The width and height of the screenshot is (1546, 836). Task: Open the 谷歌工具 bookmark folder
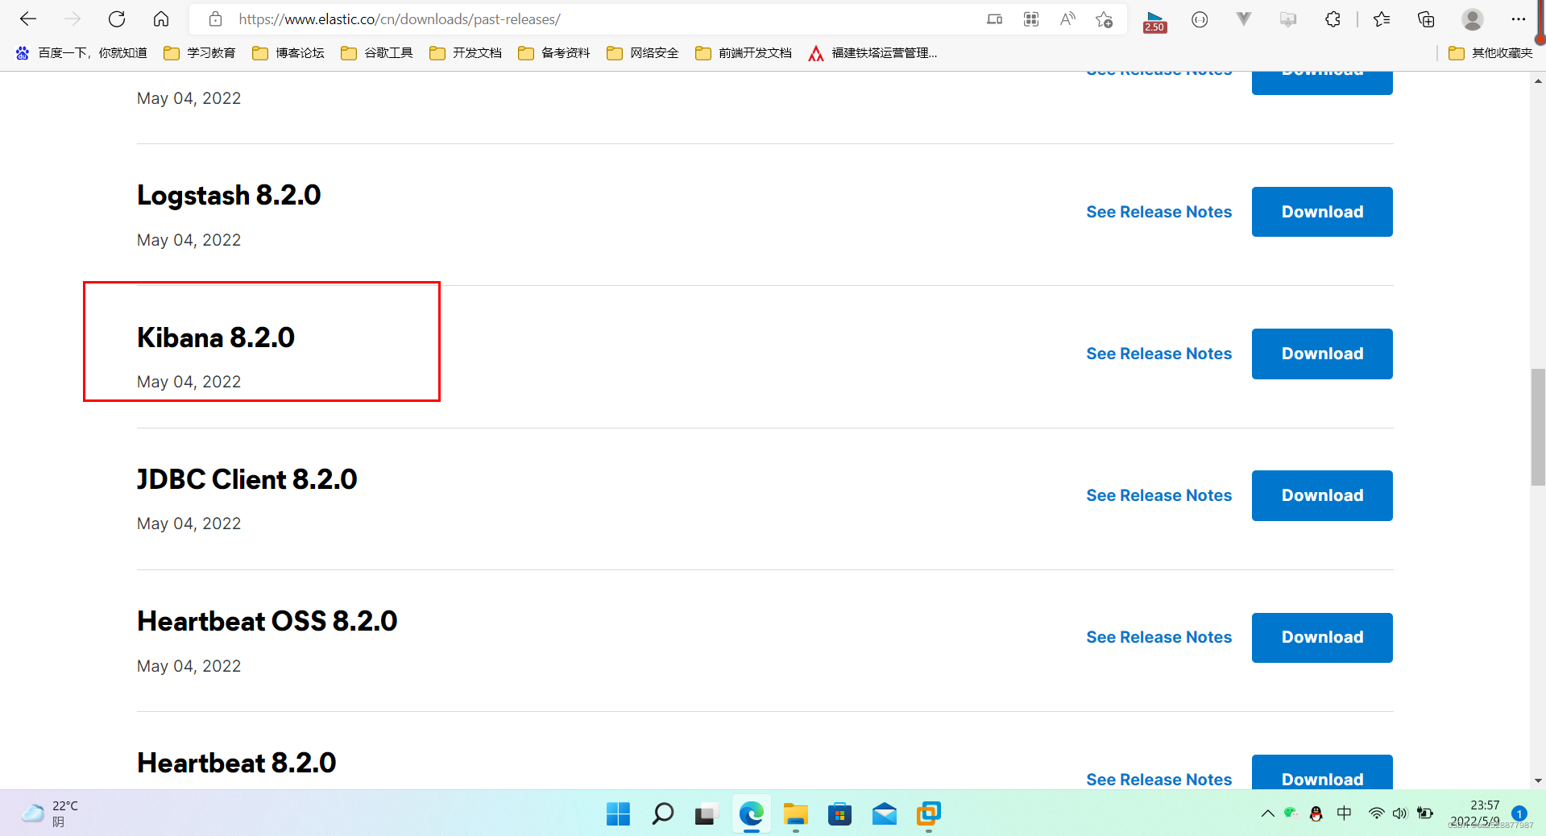[376, 53]
